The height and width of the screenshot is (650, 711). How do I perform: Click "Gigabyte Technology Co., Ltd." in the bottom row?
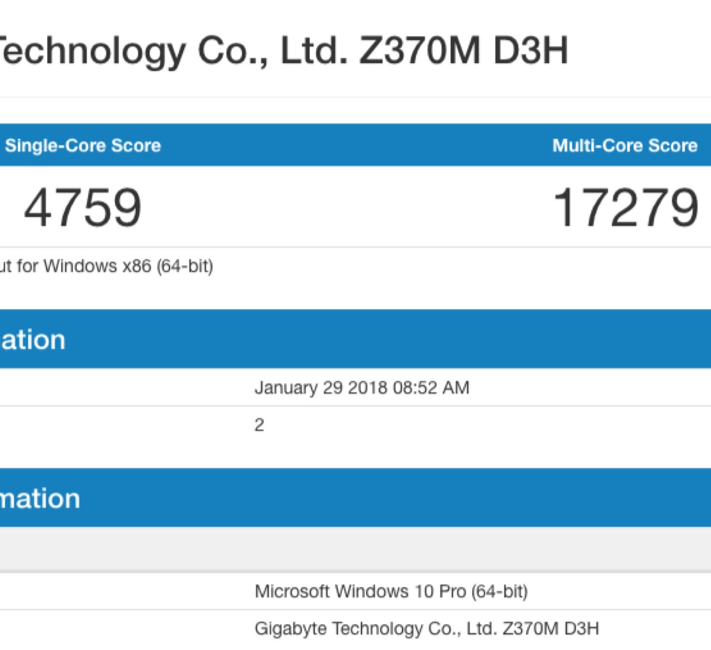click(x=376, y=629)
